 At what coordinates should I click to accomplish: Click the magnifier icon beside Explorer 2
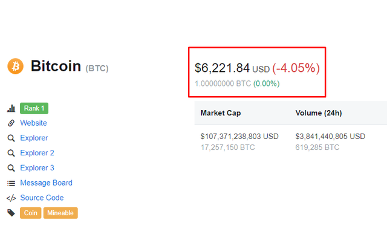tap(11, 153)
